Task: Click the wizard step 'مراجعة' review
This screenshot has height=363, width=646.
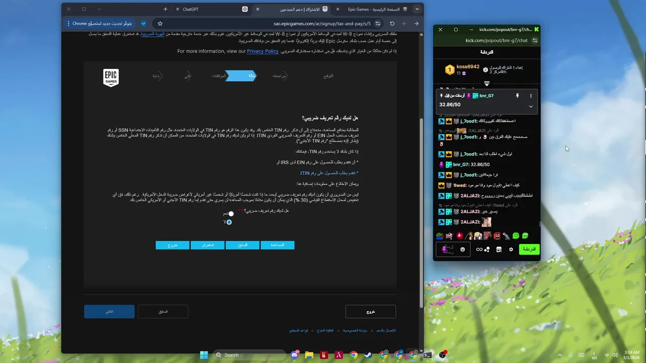Action: [x=279, y=76]
